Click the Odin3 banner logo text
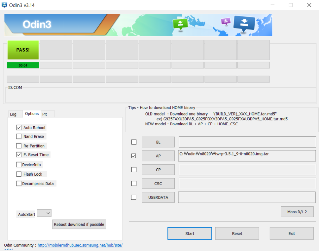The width and height of the screenshot is (319, 251). pos(37,24)
